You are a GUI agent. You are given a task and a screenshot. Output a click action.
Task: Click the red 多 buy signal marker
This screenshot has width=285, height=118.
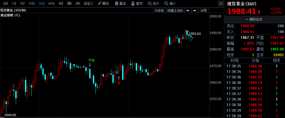(119, 83)
